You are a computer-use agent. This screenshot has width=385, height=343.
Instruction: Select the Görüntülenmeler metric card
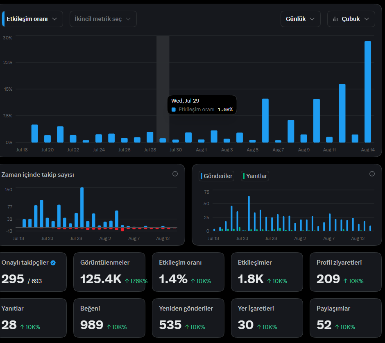pos(109,272)
